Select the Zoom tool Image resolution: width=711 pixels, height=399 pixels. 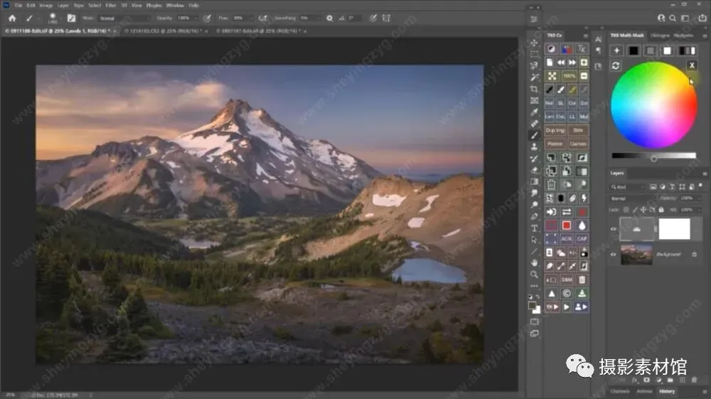[x=535, y=275]
